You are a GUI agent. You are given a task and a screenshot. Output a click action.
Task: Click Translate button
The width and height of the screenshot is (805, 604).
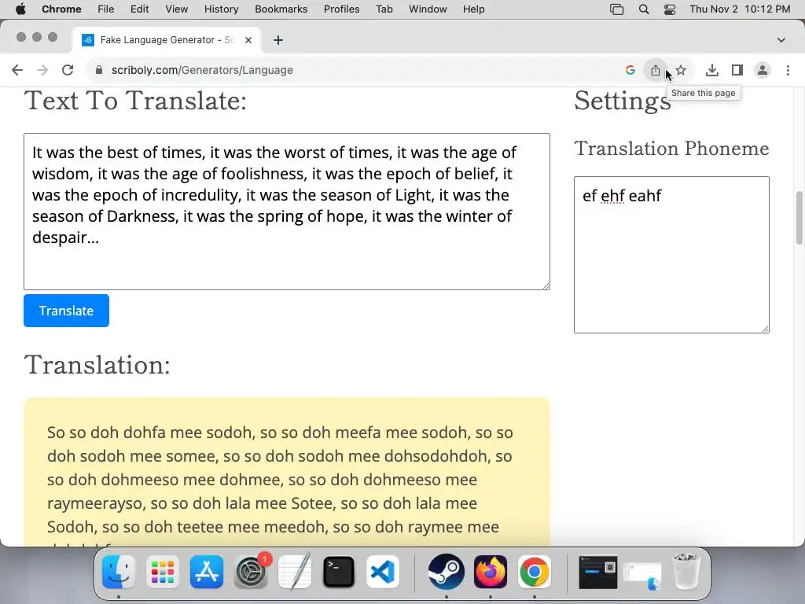click(66, 311)
